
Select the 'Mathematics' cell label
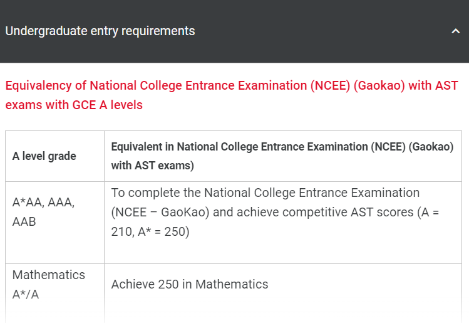pyautogui.click(x=49, y=275)
